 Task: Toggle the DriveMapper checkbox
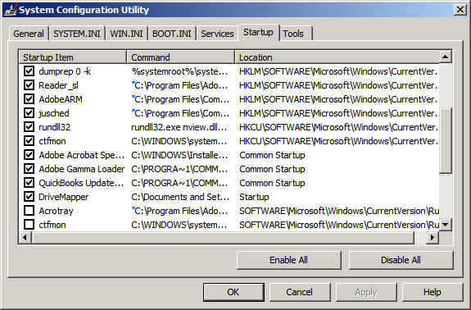pyautogui.click(x=29, y=197)
